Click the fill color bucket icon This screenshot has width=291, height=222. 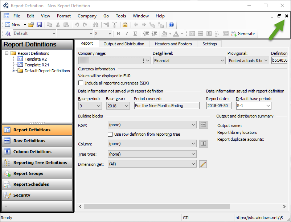[164, 34]
